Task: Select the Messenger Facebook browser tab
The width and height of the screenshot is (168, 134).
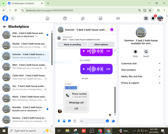Action: coord(26,3)
